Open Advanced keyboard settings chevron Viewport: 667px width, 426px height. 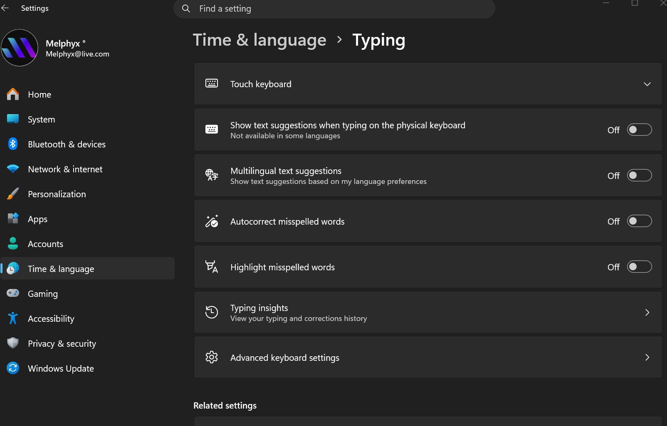647,357
